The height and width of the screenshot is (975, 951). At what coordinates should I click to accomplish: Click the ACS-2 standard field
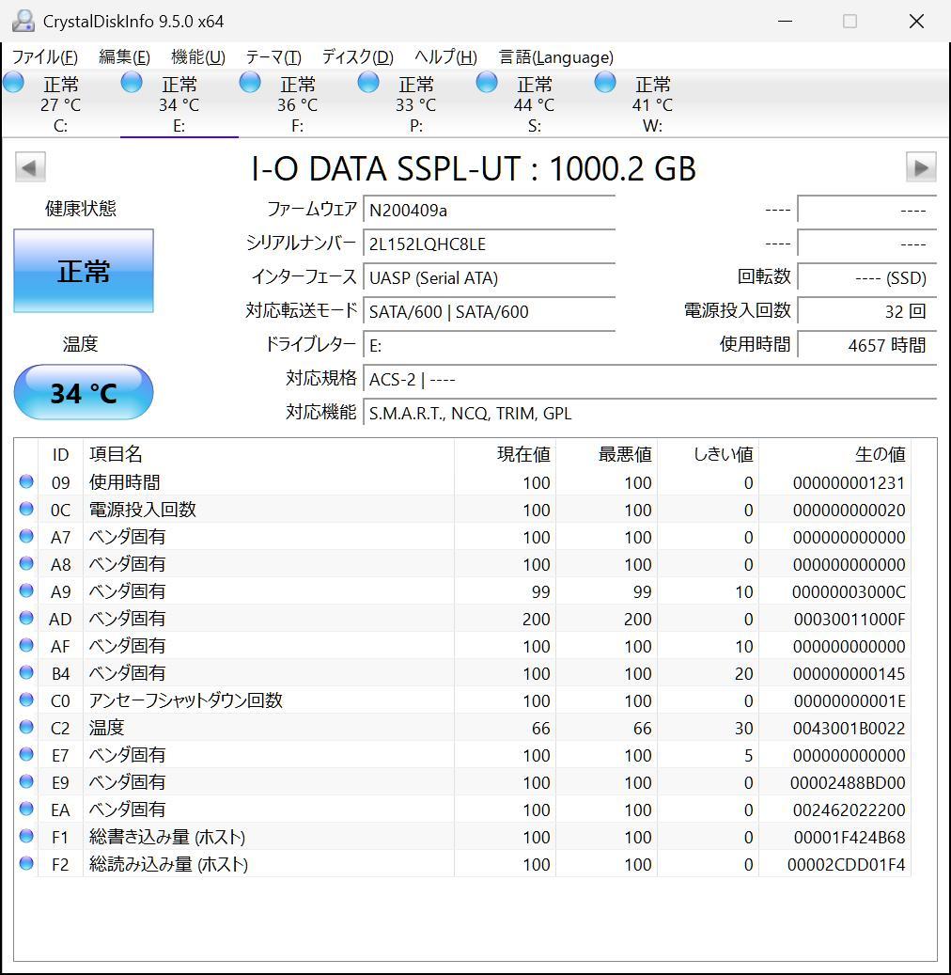tap(649, 379)
